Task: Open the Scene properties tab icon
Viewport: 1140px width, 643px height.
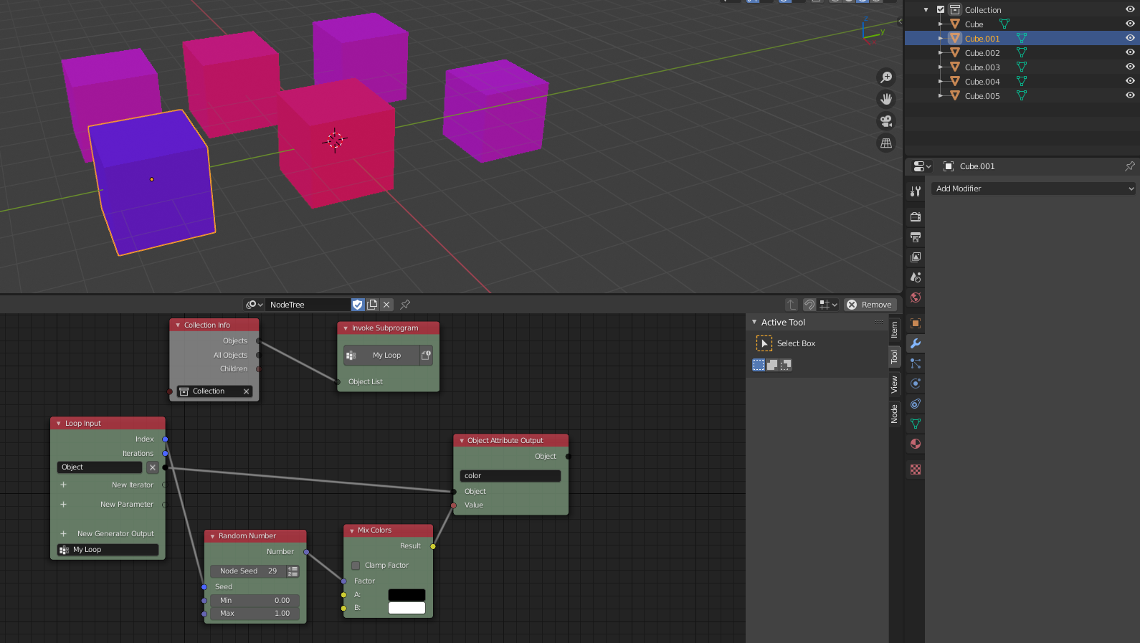Action: (916, 277)
